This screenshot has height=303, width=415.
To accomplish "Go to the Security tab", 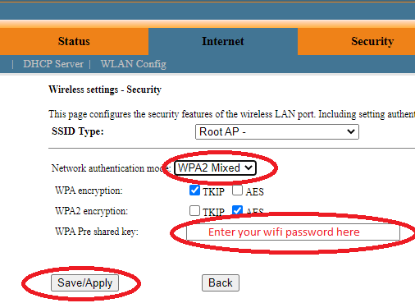I will point(356,41).
